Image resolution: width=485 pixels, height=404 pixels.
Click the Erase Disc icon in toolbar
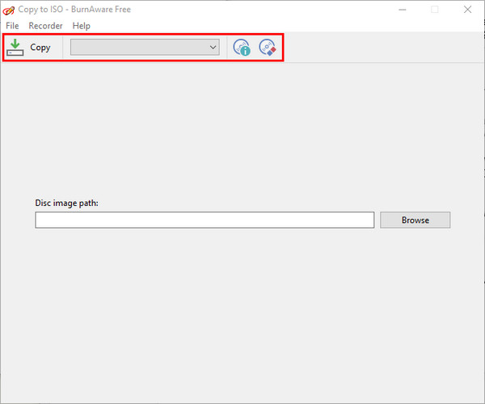268,48
